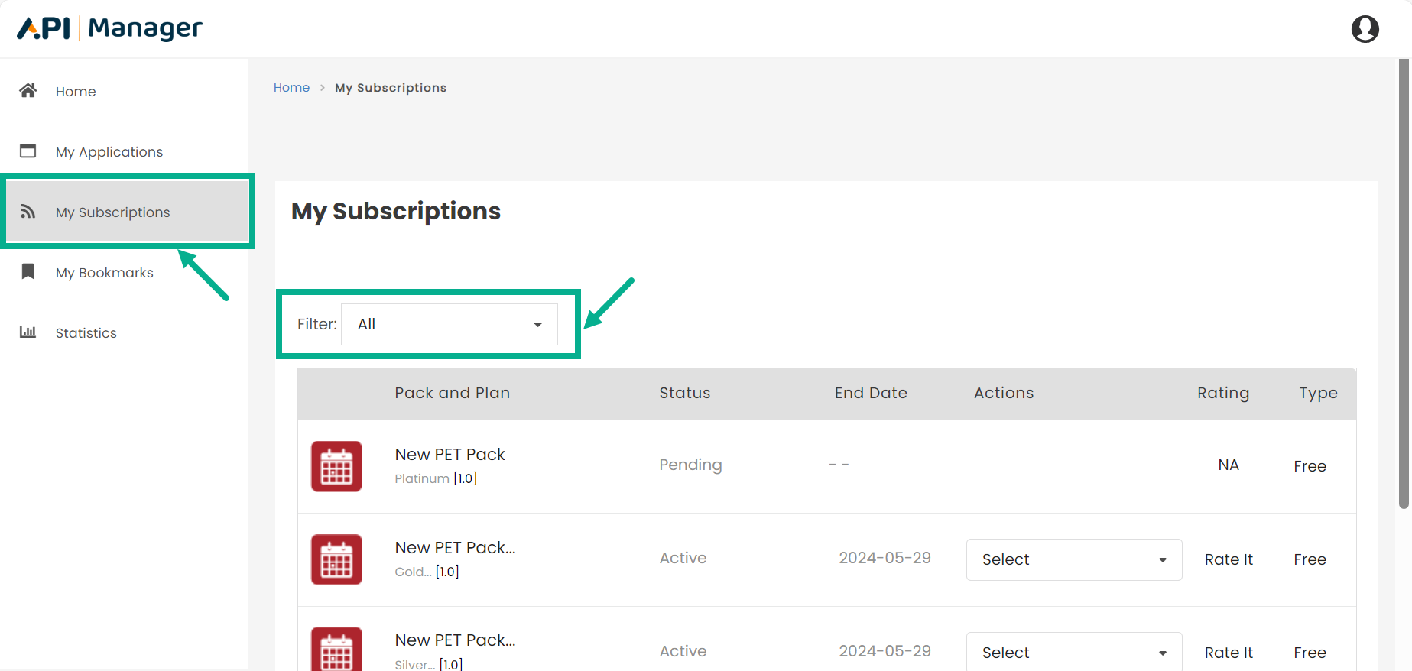Image resolution: width=1412 pixels, height=671 pixels.
Task: Click the Active status in Gold row
Action: click(683, 558)
